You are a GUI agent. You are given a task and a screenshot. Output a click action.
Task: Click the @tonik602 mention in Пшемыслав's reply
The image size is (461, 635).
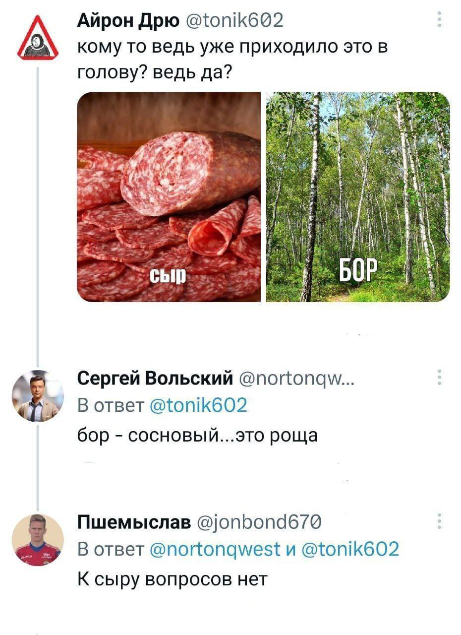pos(350,549)
